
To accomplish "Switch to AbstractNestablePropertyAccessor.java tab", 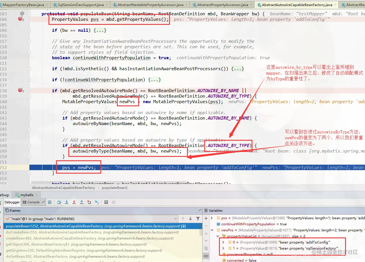I will click(x=149, y=5).
